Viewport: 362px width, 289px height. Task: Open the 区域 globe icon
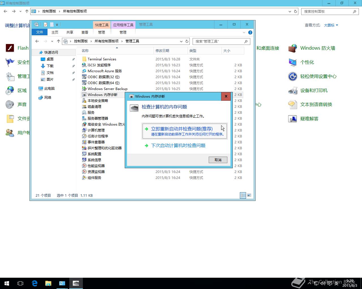coord(10,90)
